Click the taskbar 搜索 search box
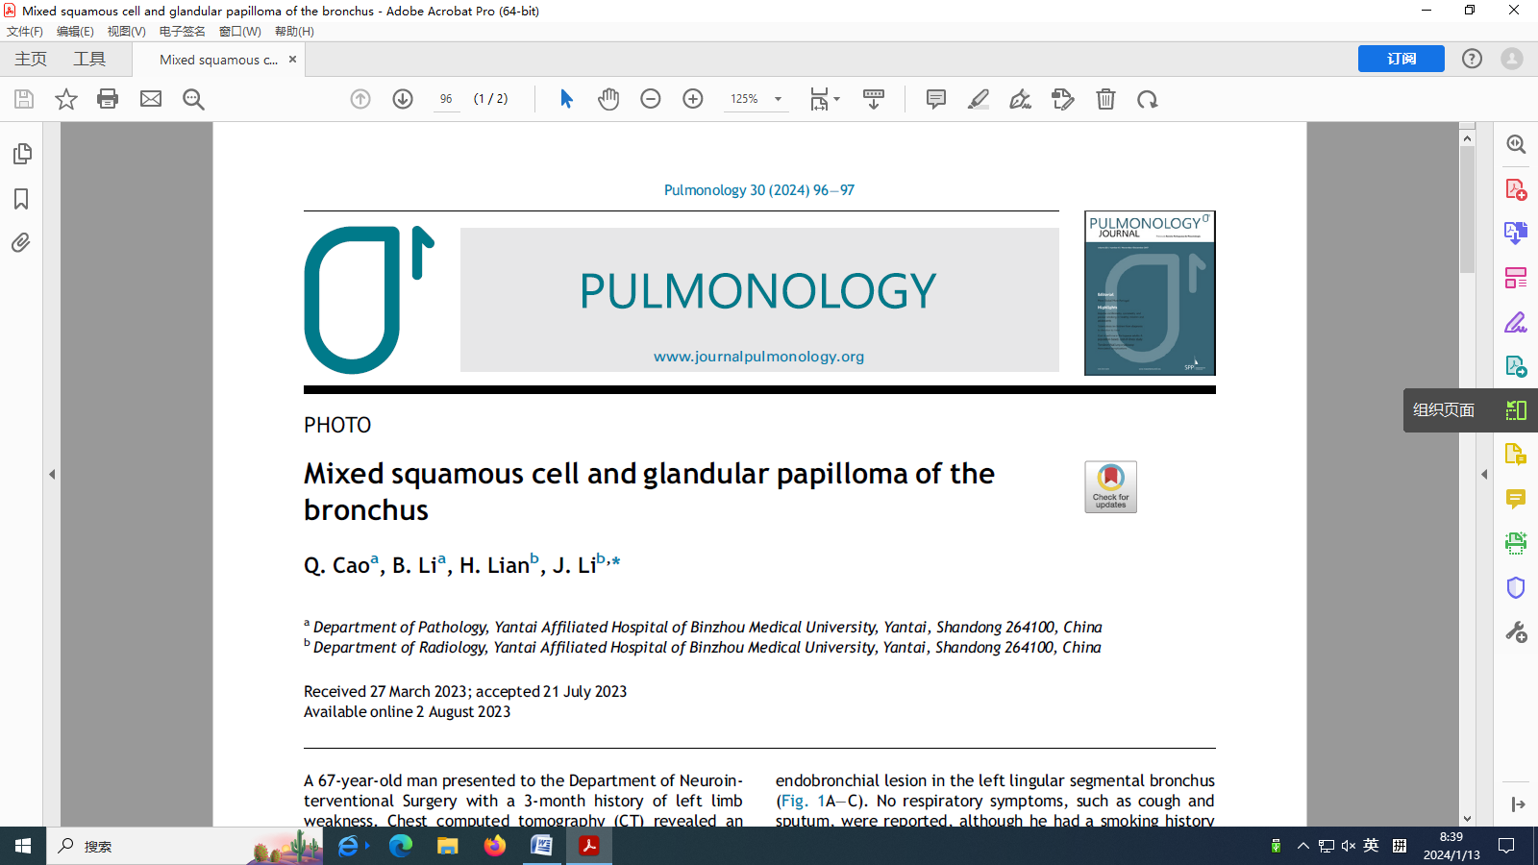The image size is (1538, 865). click(185, 846)
